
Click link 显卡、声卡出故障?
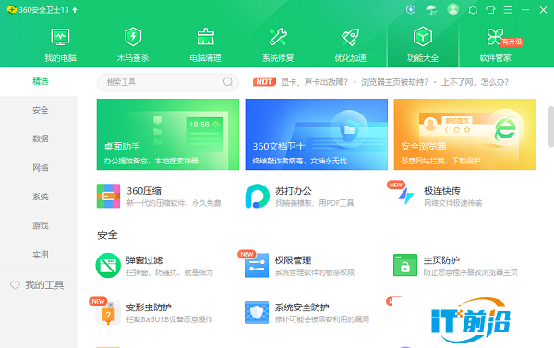coord(314,82)
